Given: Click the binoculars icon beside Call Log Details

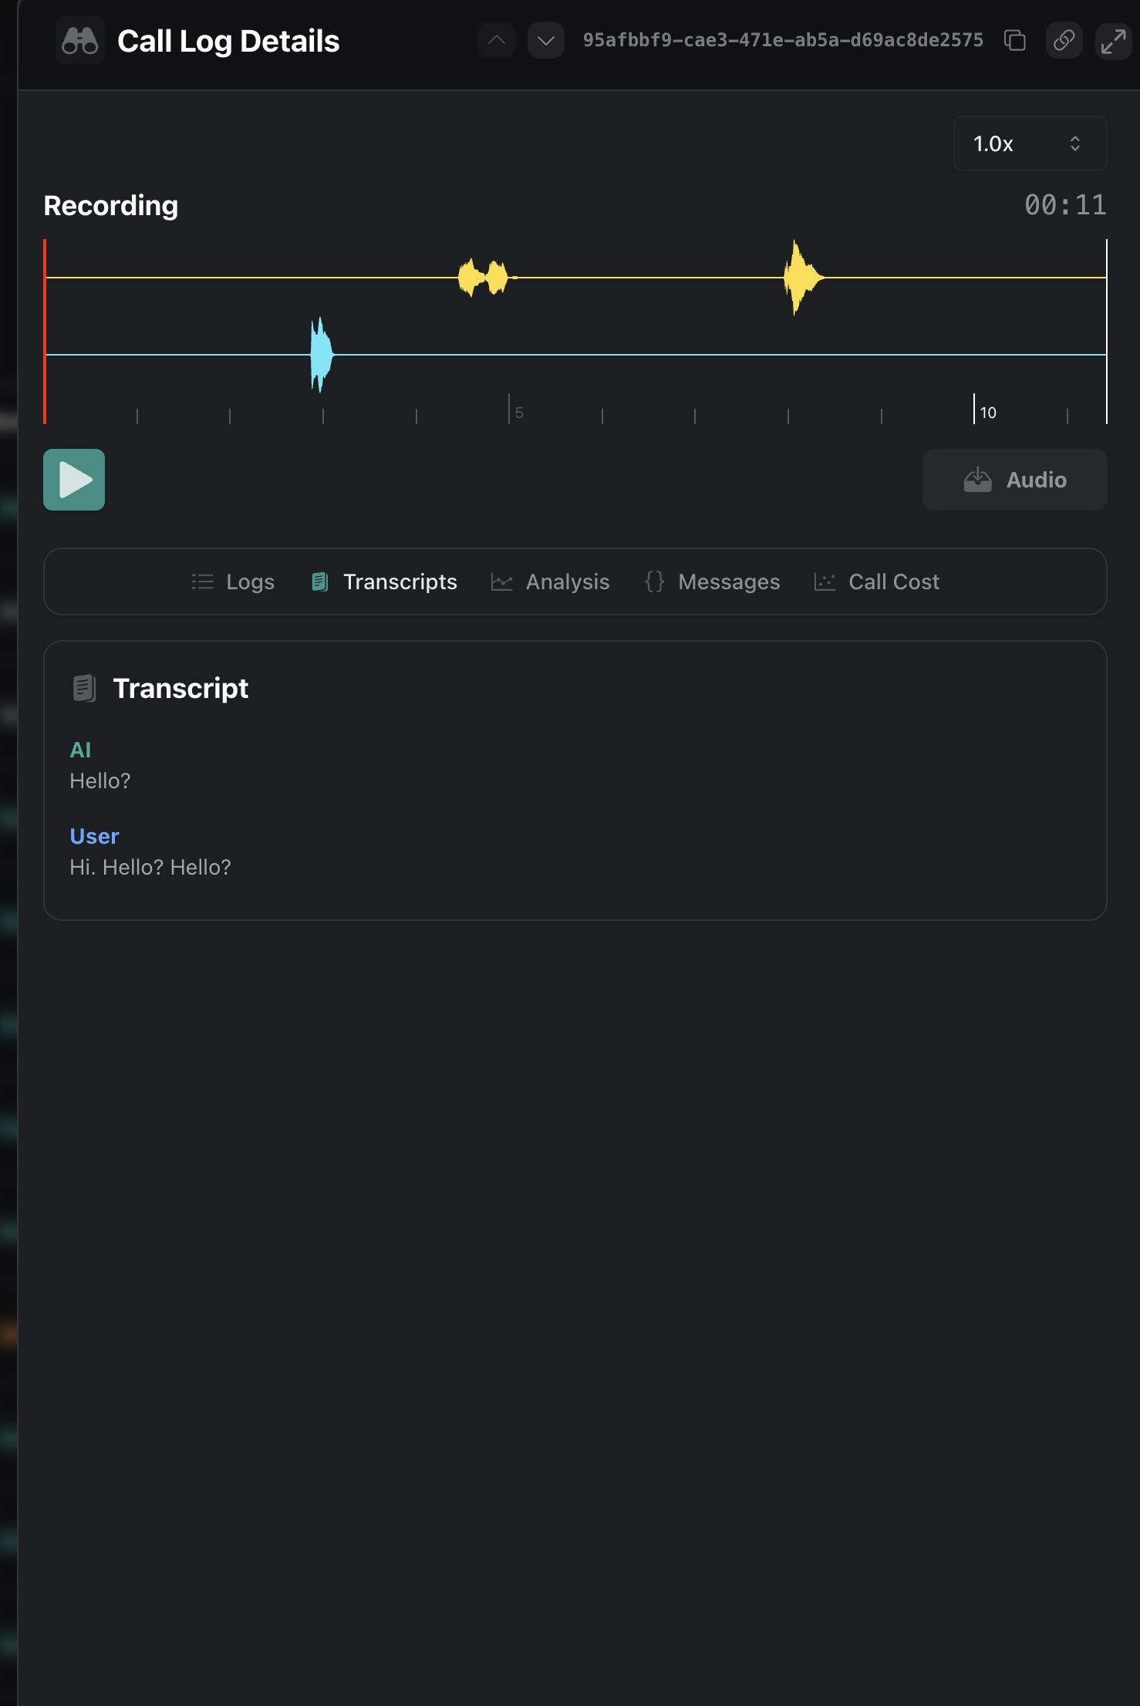Looking at the screenshot, I should pyautogui.click(x=80, y=41).
